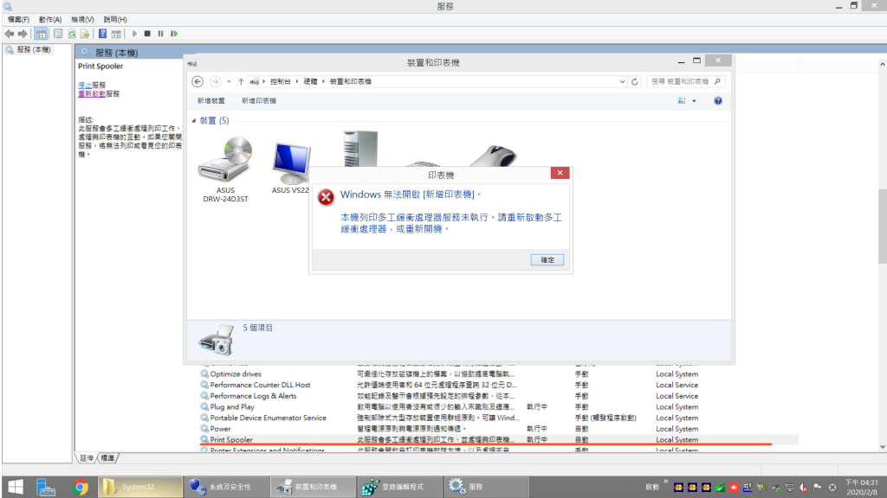Go back in Devices and Printers window

pyautogui.click(x=197, y=82)
